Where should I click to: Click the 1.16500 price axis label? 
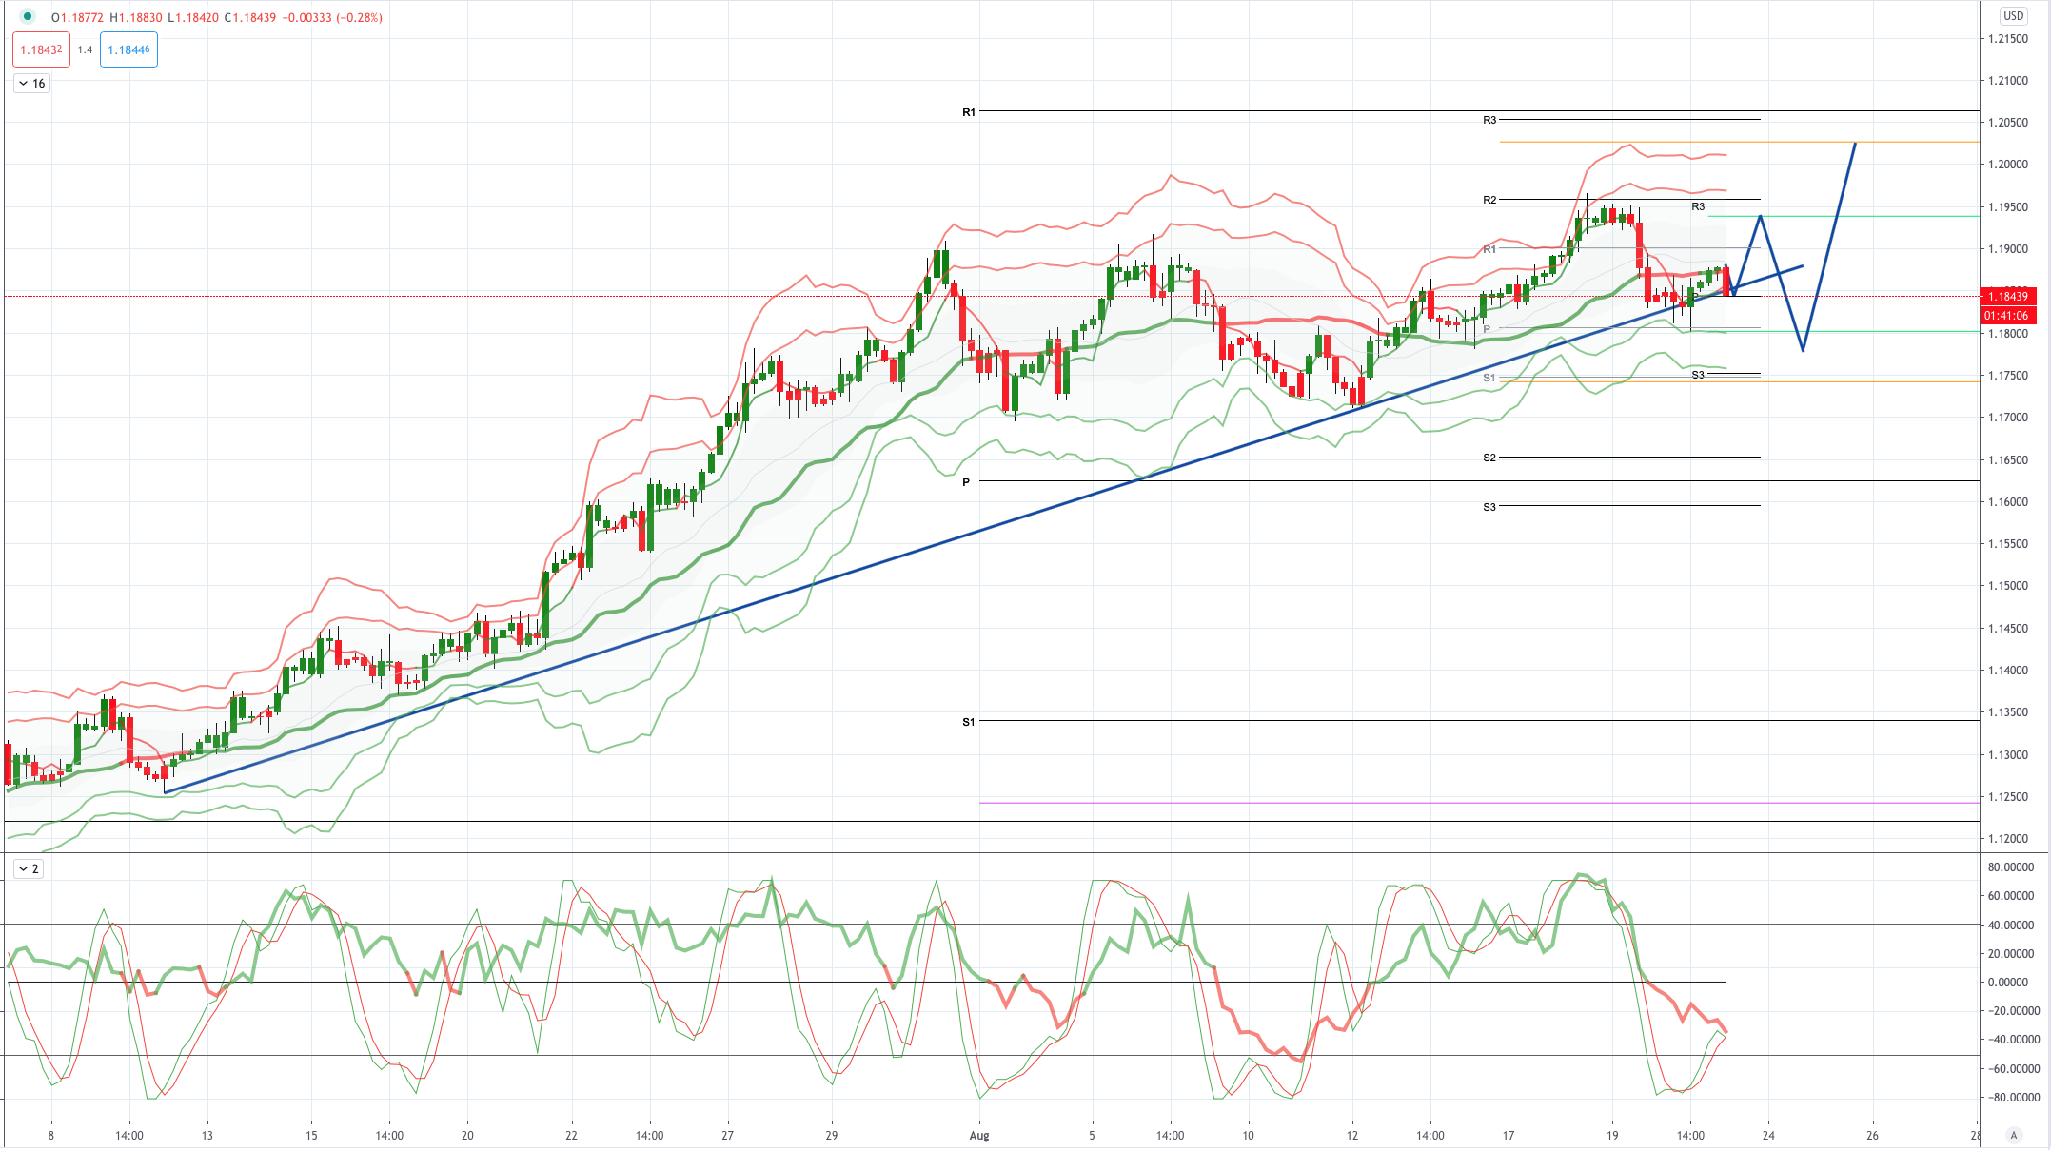(x=2007, y=459)
